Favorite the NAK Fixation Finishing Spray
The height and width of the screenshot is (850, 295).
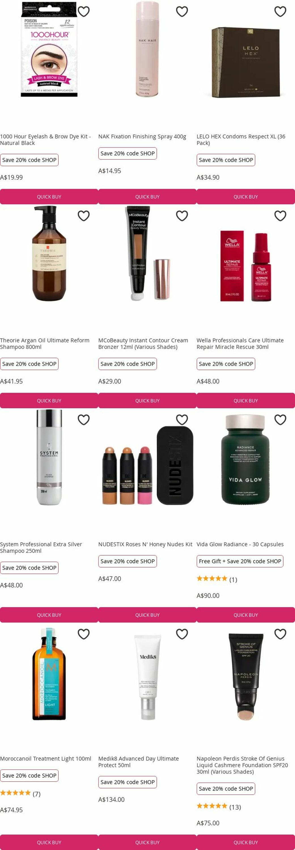(x=182, y=12)
